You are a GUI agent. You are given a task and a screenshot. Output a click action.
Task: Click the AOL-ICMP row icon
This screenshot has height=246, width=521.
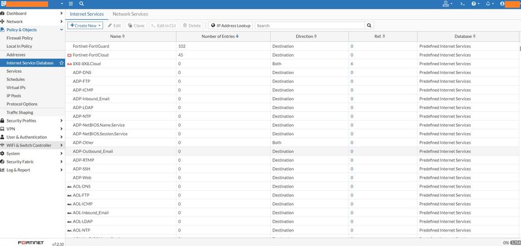tap(70, 204)
